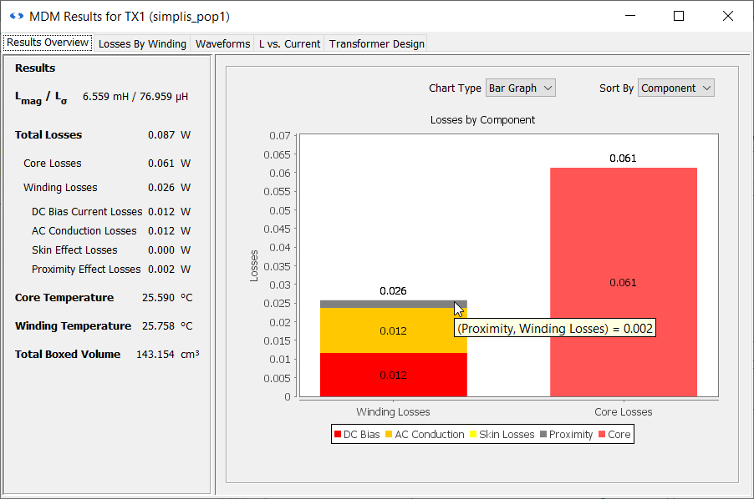Close the MDM Results window
Image resolution: width=754 pixels, height=499 pixels.
pyautogui.click(x=726, y=16)
